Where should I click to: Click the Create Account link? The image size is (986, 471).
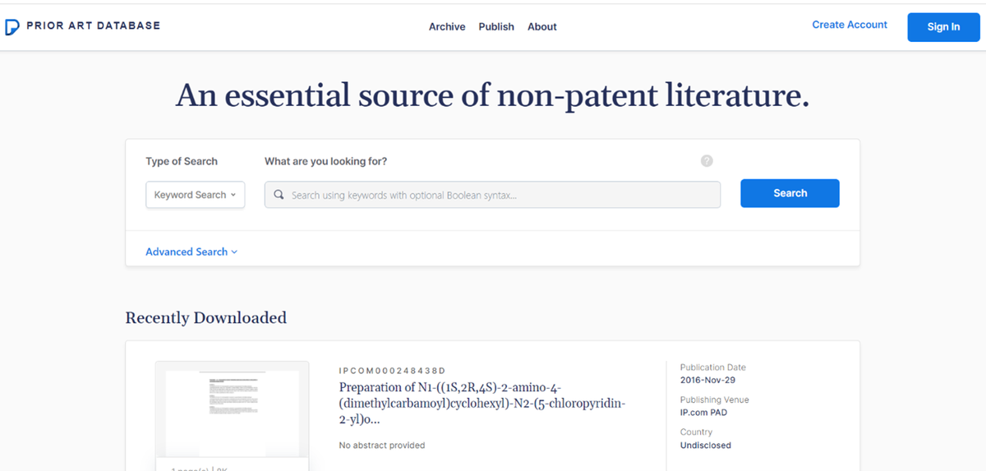click(850, 25)
